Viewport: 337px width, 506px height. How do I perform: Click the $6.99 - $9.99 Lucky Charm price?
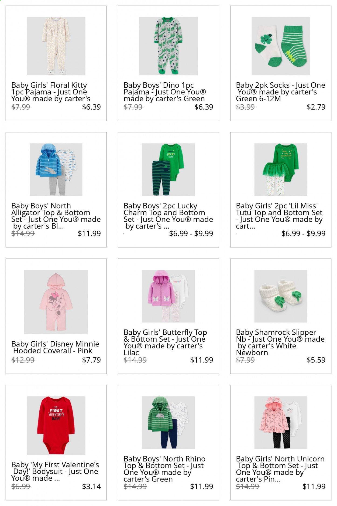pos(191,233)
